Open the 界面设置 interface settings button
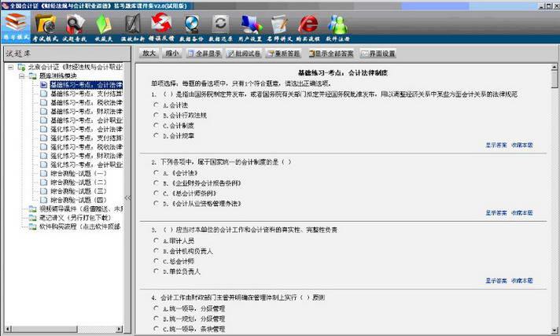The height and width of the screenshot is (336, 560). coord(378,54)
